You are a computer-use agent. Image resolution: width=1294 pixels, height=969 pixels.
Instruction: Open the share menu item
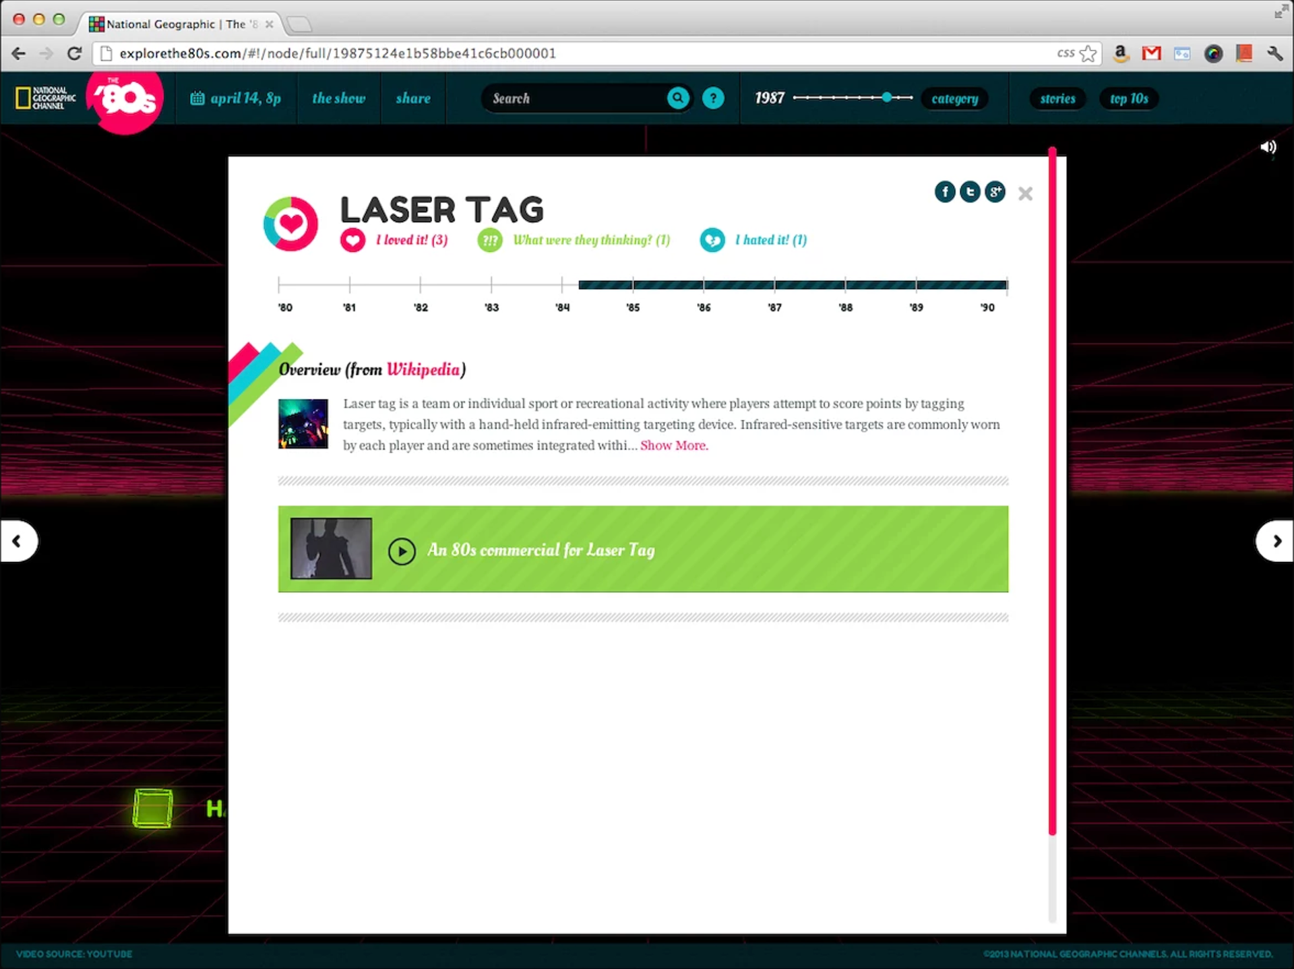tap(413, 98)
